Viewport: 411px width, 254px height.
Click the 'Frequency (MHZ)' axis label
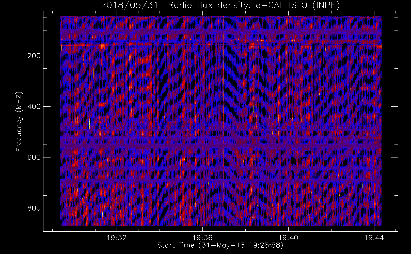(19, 122)
